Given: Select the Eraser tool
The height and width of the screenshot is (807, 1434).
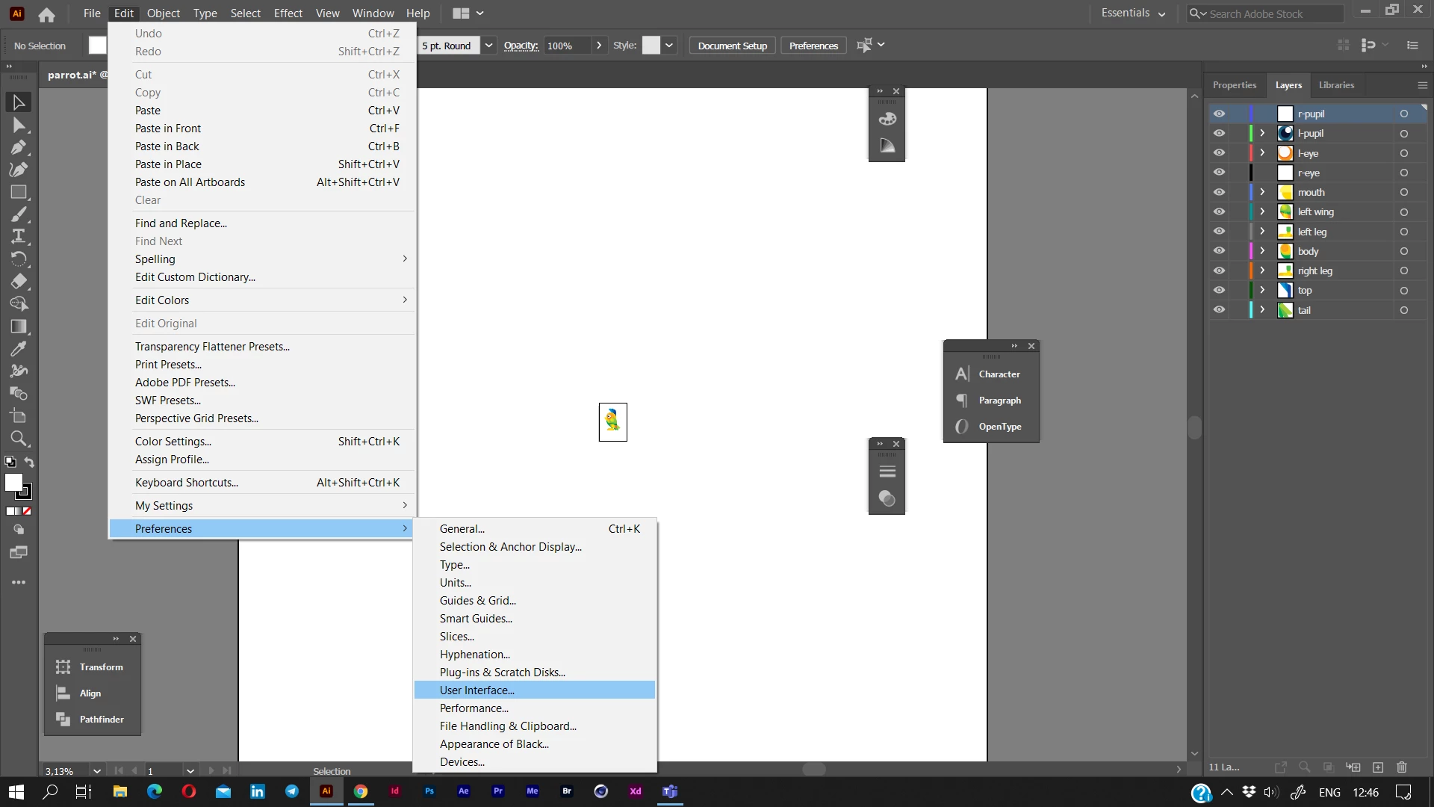Looking at the screenshot, I should [x=19, y=282].
